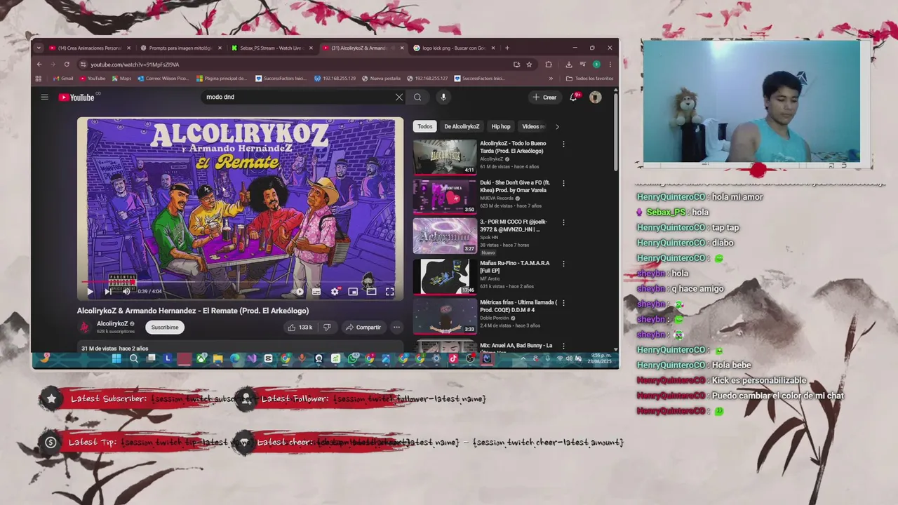Toggle subtitles in the video player

point(316,292)
